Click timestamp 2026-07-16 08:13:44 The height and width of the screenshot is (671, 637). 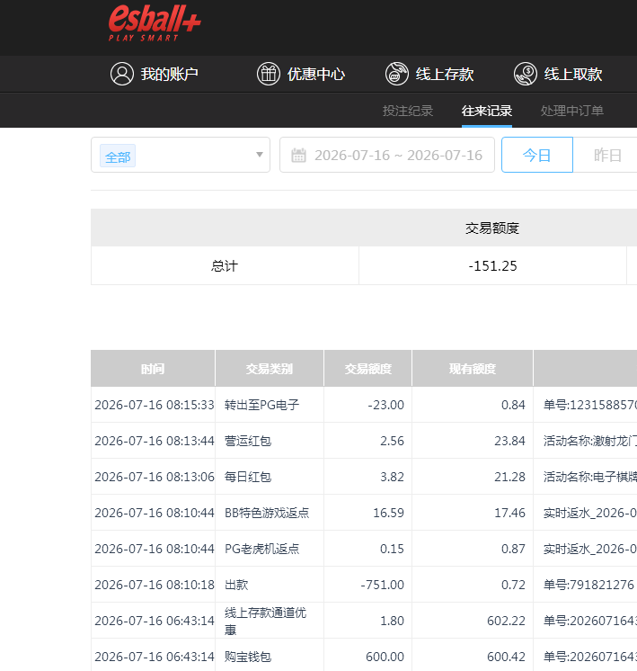tap(155, 441)
